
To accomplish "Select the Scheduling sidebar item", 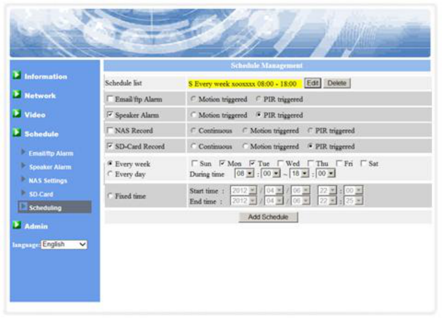I will pos(55,207).
